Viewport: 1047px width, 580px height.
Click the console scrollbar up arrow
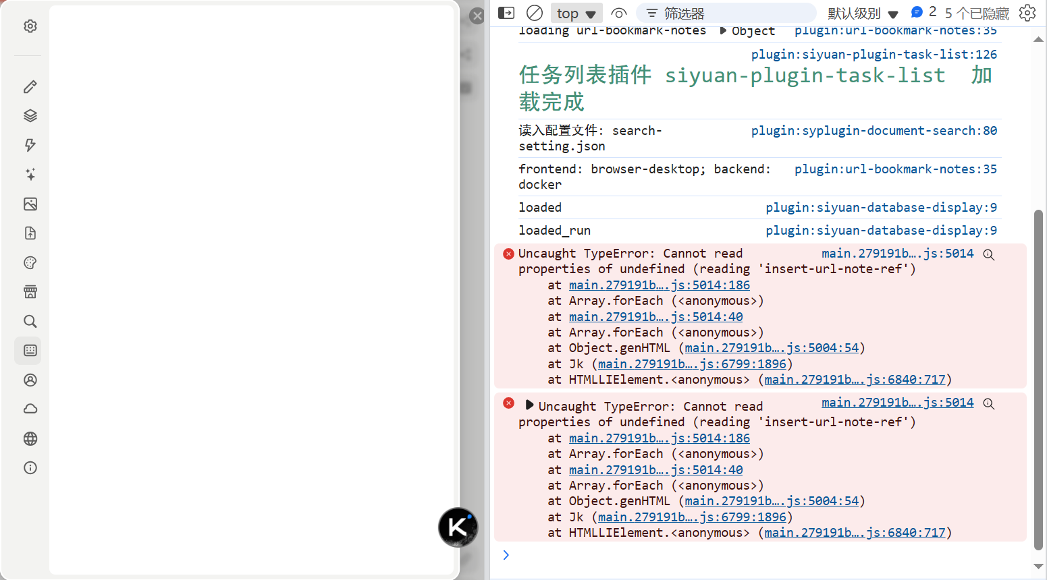click(x=1039, y=39)
